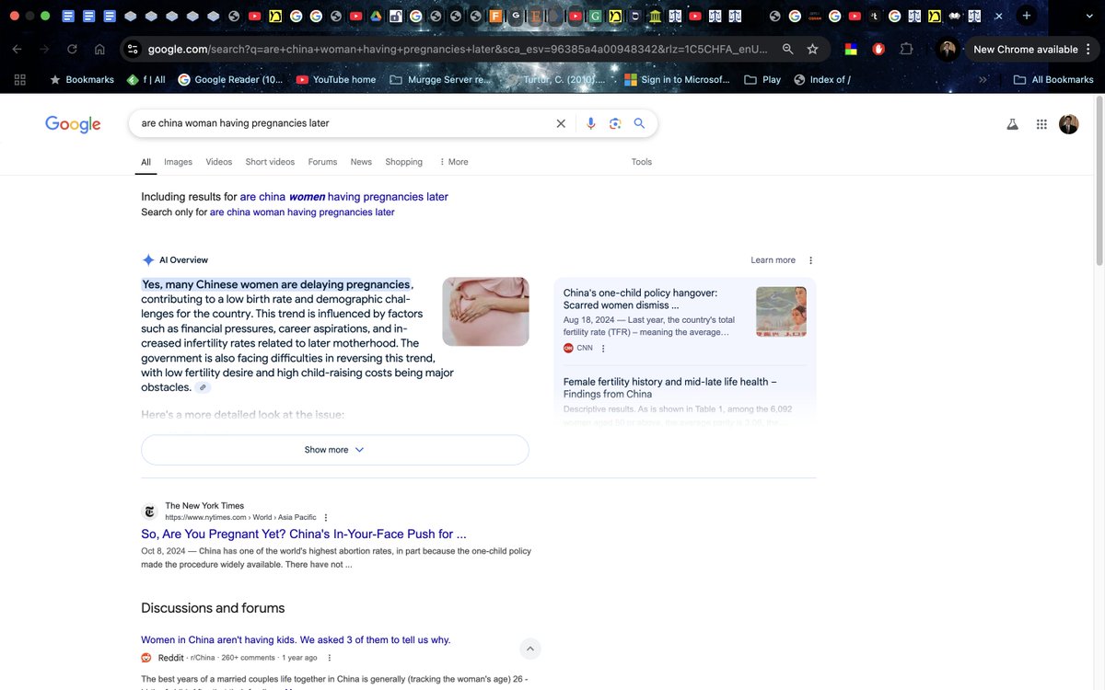Select the Videos search tab
1105x690 pixels.
tap(219, 162)
